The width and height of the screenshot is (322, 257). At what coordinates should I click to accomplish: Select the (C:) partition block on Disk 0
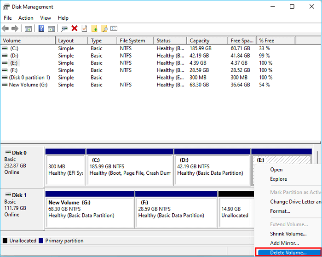coord(130,169)
